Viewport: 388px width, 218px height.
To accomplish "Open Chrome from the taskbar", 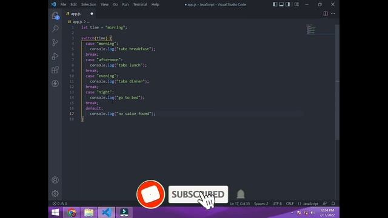I will [72, 213].
